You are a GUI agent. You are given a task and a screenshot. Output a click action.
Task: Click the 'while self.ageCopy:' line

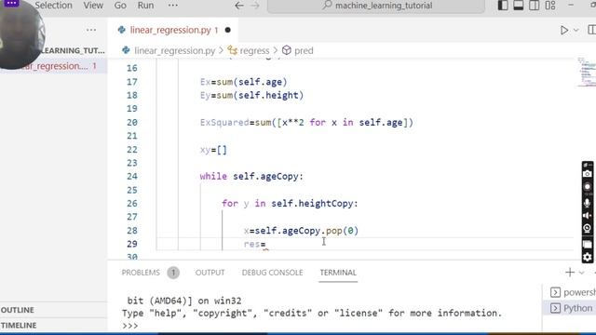251,176
